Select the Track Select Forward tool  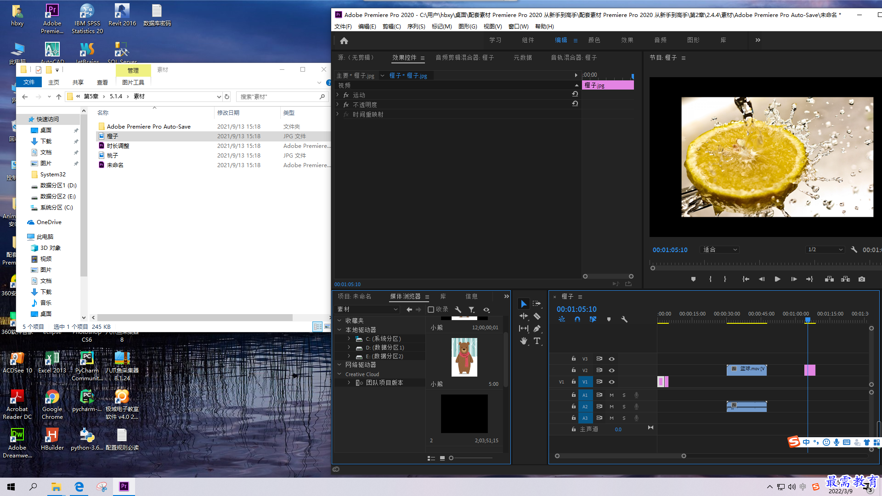point(537,304)
